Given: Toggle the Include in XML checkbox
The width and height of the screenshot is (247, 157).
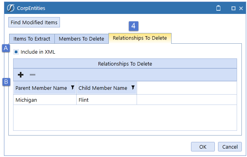Looking at the screenshot, I should click(x=16, y=52).
